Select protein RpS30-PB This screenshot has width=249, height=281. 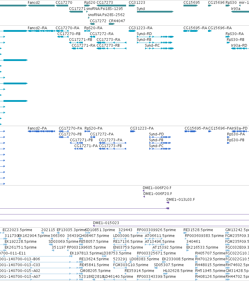pos(236,140)
